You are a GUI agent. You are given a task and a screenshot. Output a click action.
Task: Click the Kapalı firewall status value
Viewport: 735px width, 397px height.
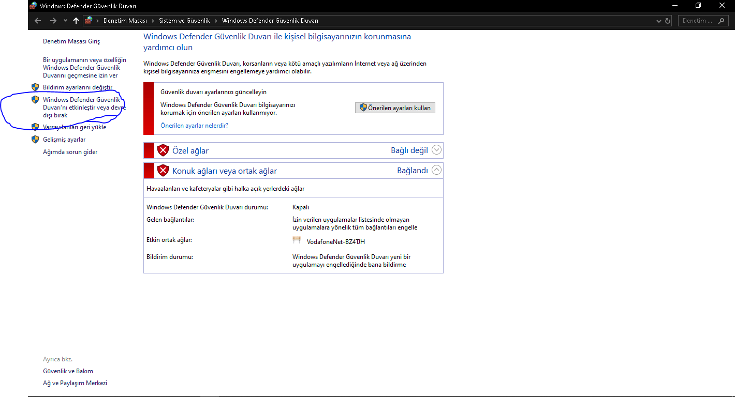click(301, 207)
